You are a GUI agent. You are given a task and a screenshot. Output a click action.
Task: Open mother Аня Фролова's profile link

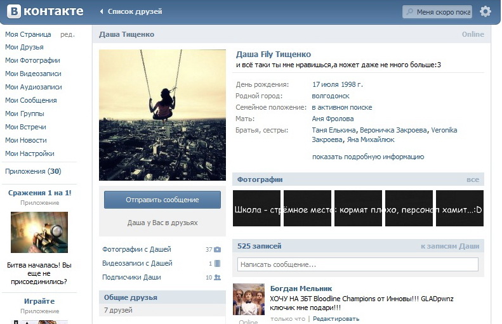333,119
